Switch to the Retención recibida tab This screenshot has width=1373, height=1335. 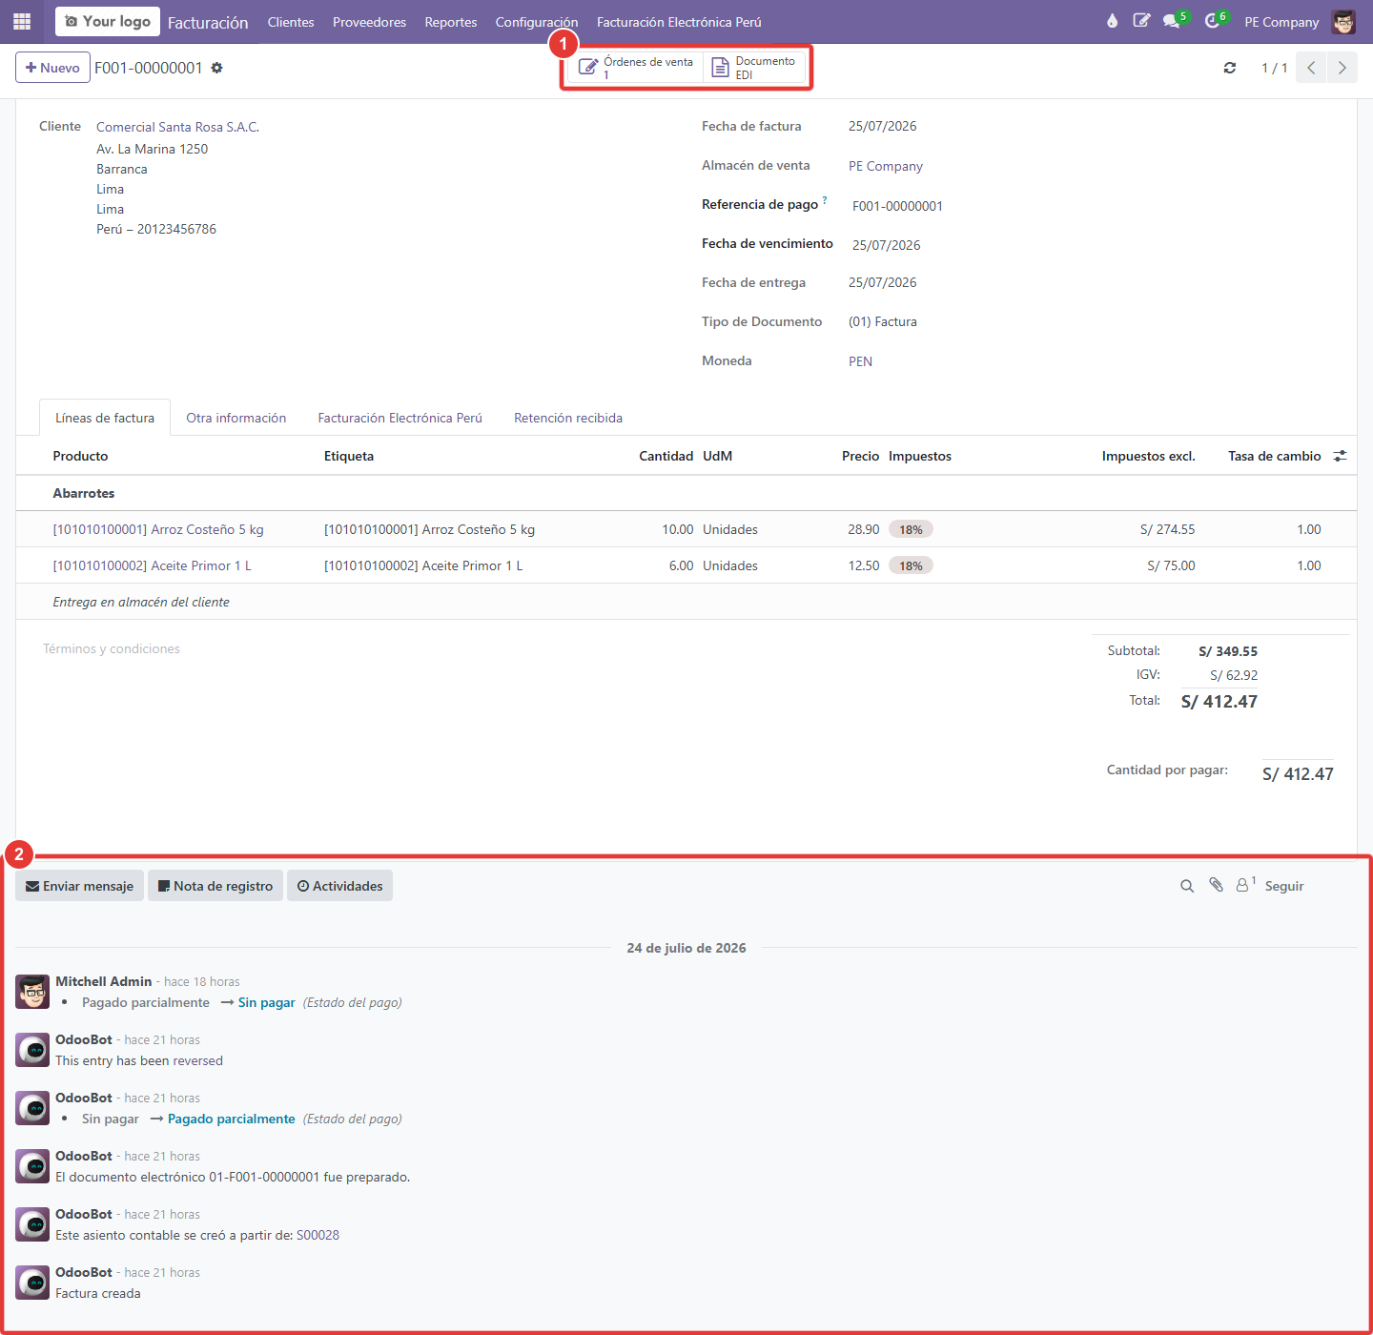click(568, 418)
